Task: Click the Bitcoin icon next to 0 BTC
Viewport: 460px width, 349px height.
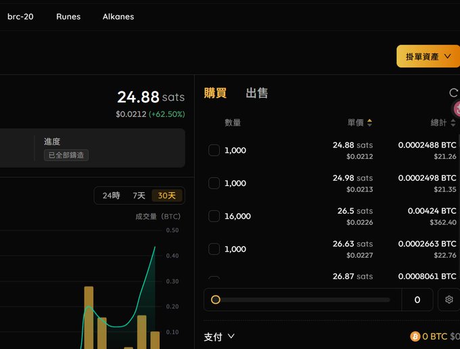Action: pos(415,336)
